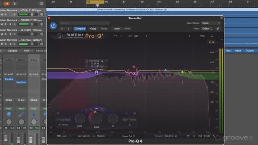Viewport: 258px width, 145px height.
Task: Click FabFilter A/B Copy button
Action: point(136,36)
